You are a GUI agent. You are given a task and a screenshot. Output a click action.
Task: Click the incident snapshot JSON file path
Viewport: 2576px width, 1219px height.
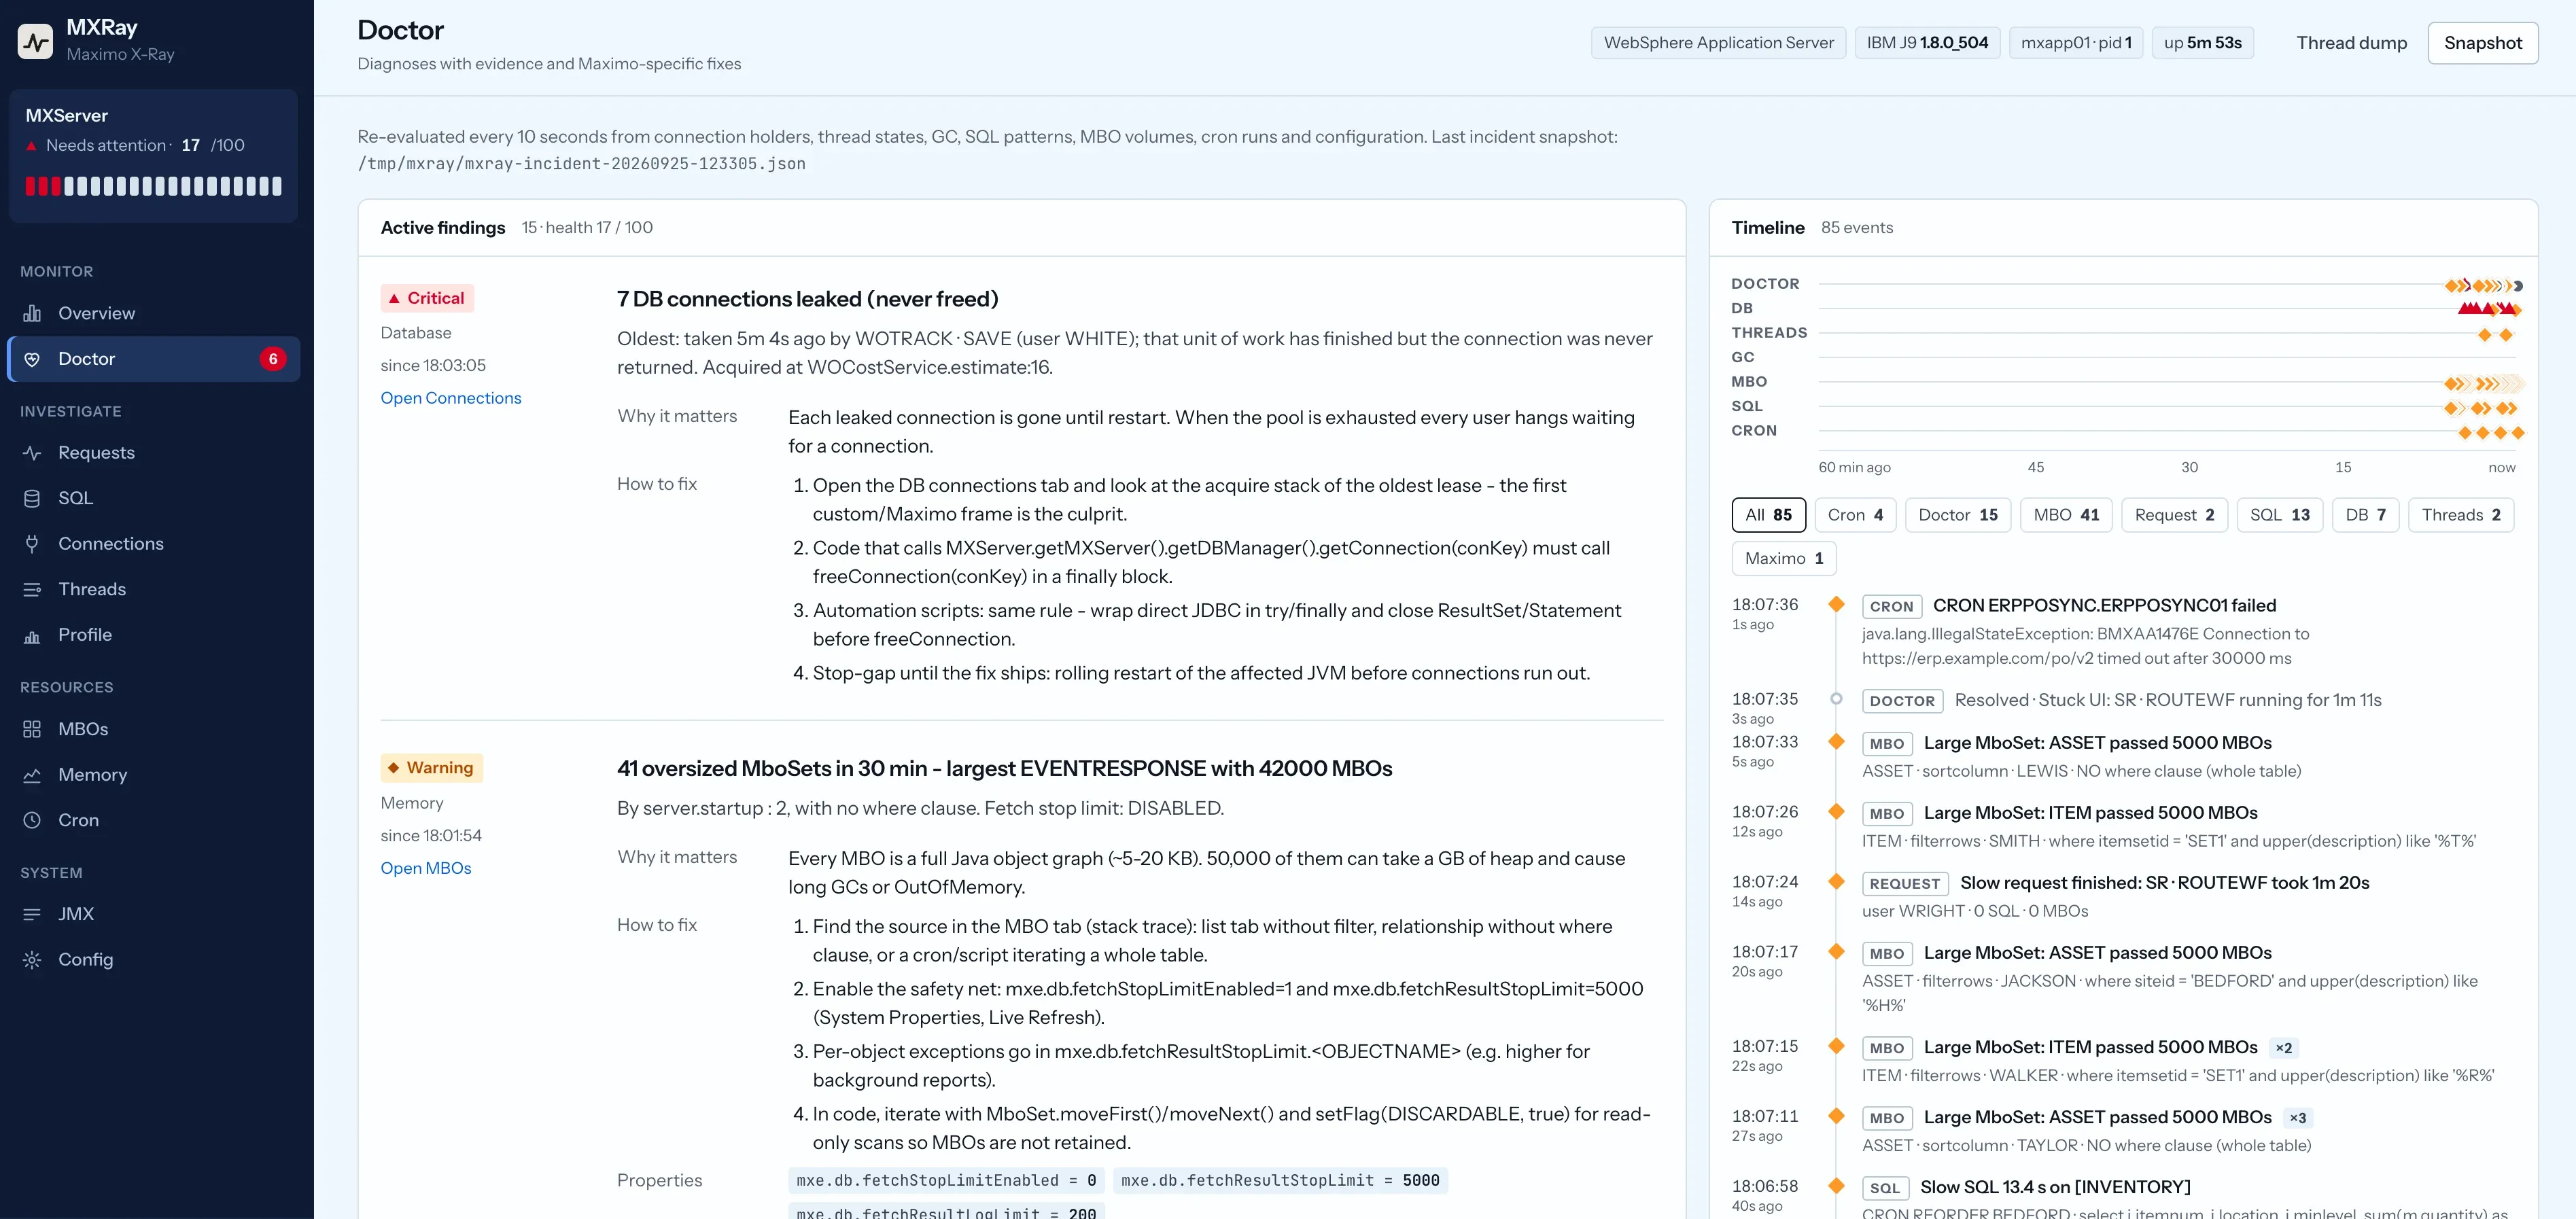581,164
